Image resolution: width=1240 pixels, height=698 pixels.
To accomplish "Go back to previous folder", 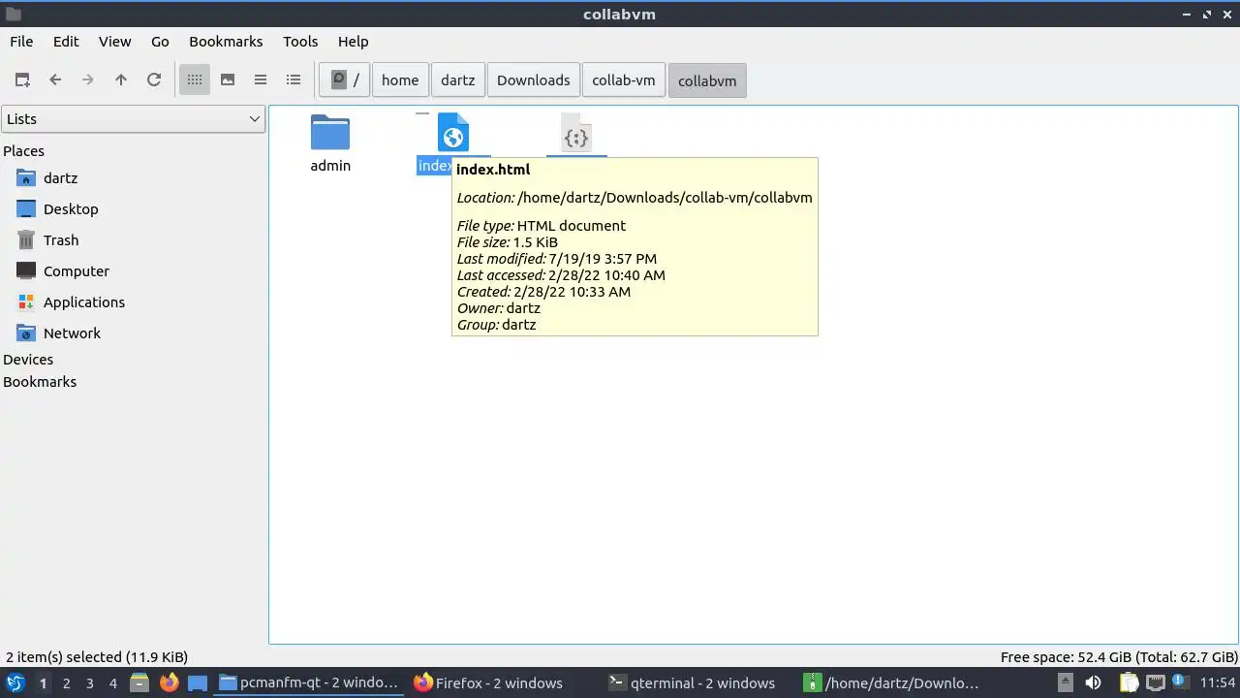I will [x=55, y=80].
